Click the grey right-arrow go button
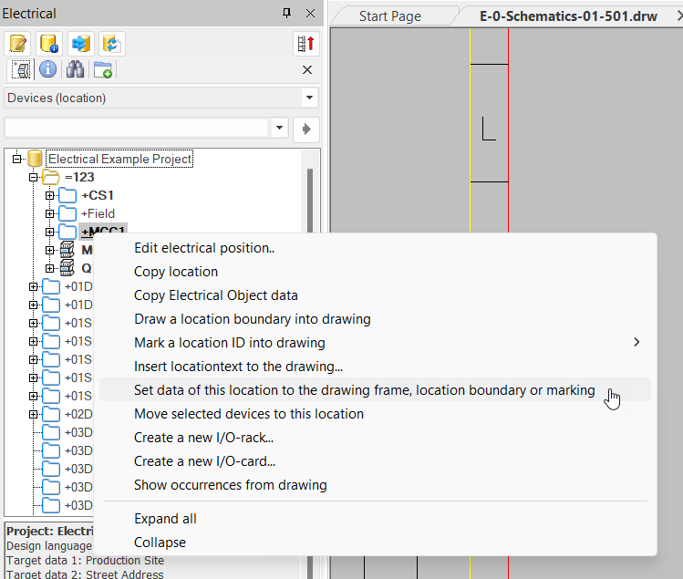 [306, 129]
